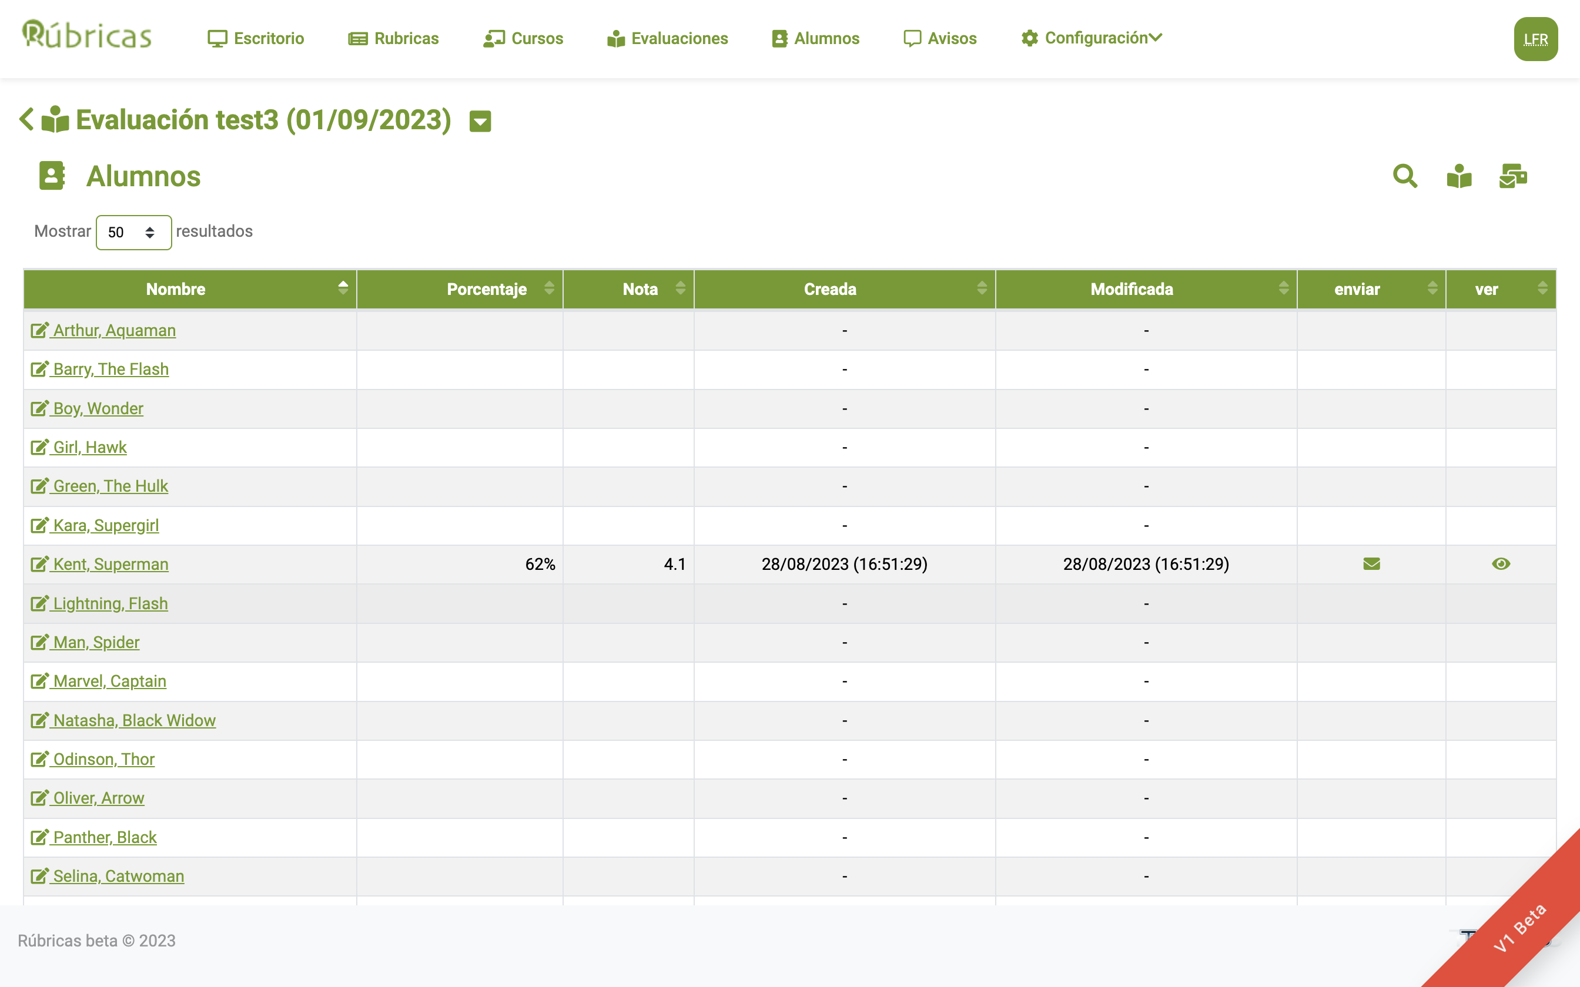Open the evaluation title dropdown arrow
Screen dimensions: 1580x987
pos(480,122)
